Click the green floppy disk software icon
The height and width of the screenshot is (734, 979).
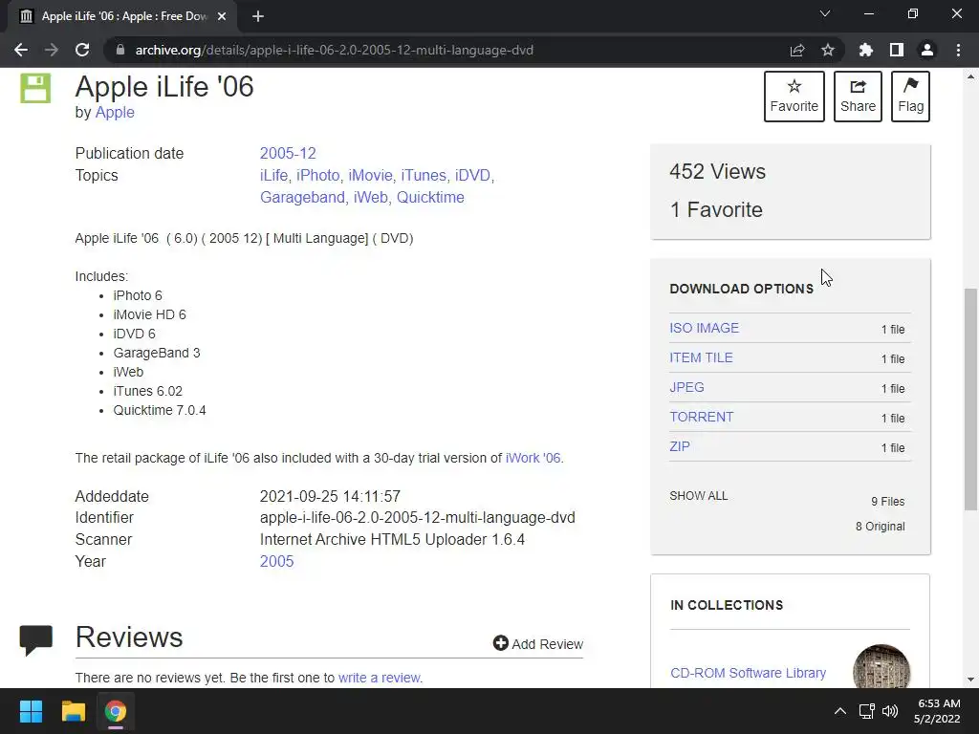[35, 88]
